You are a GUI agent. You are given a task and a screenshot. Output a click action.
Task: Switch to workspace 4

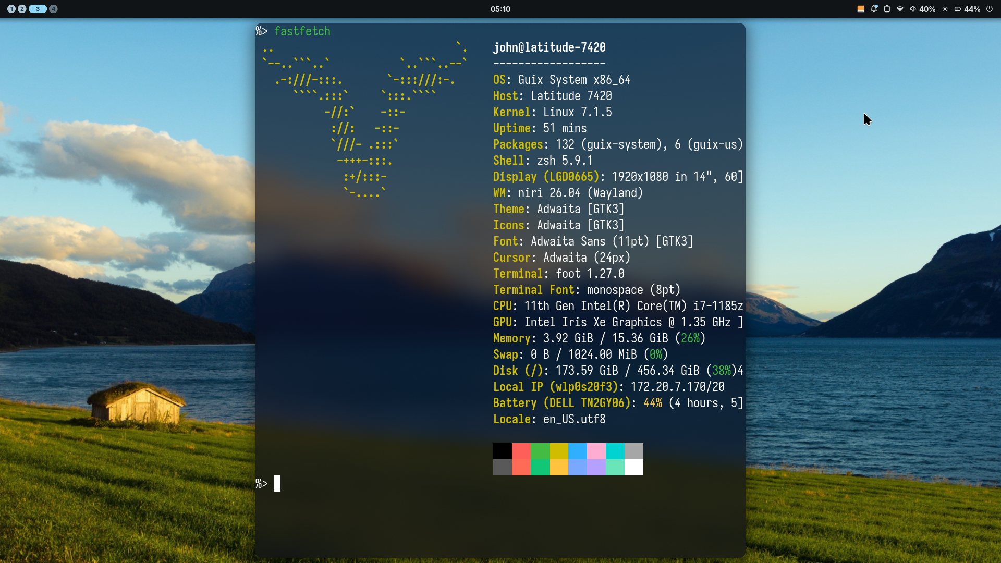[x=53, y=9]
